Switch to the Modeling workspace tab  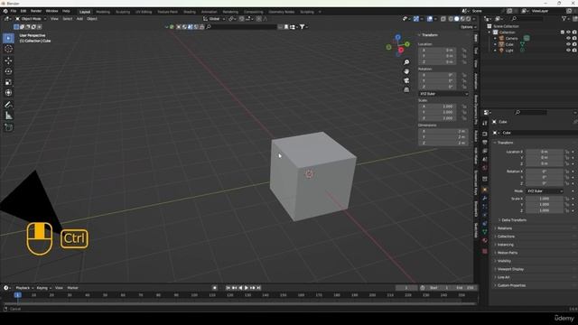(x=103, y=12)
